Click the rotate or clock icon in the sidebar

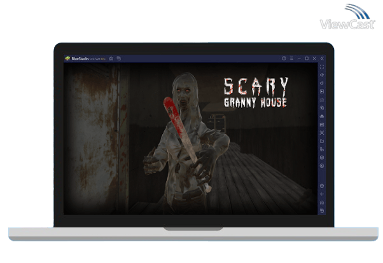click(322, 166)
